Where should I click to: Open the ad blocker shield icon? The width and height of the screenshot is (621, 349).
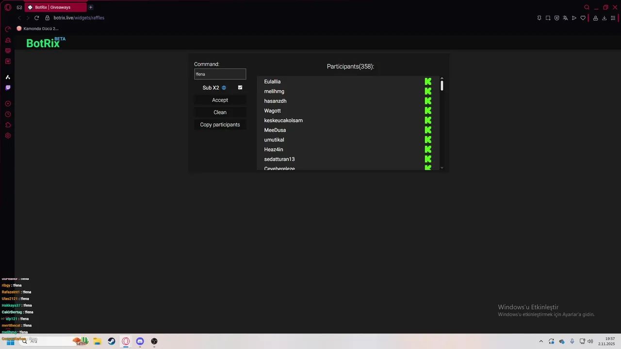click(556, 18)
